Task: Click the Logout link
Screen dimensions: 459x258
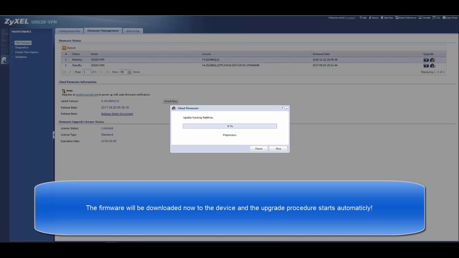Action: [351, 18]
